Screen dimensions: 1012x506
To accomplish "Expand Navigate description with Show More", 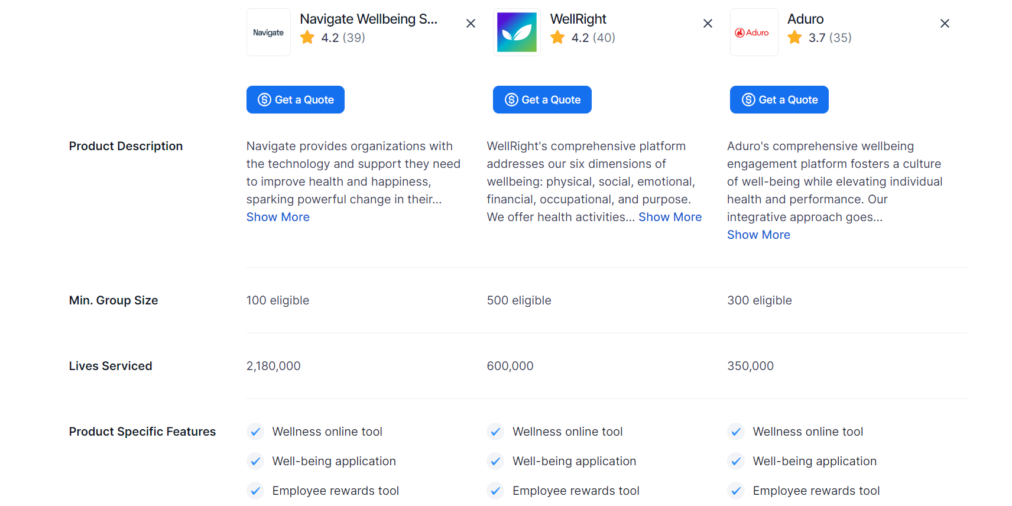I will click(278, 217).
